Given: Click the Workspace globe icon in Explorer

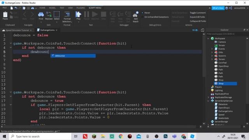Looking at the screenshot, I should tap(212, 38).
